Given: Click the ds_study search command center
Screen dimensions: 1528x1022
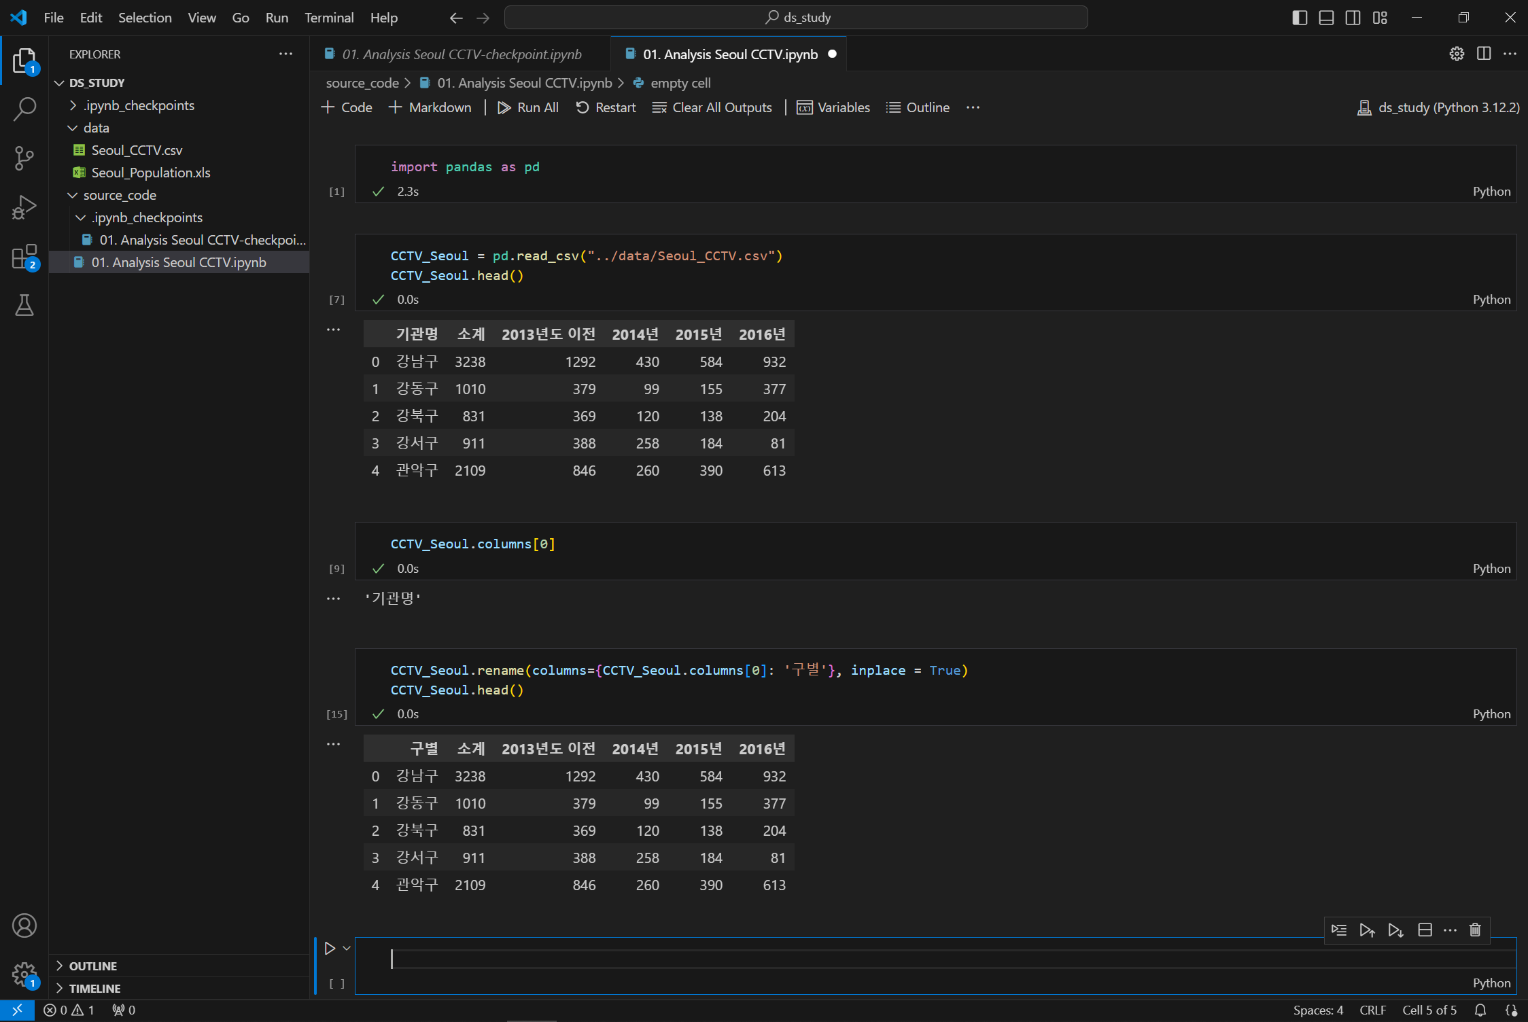Looking at the screenshot, I should click(x=796, y=18).
